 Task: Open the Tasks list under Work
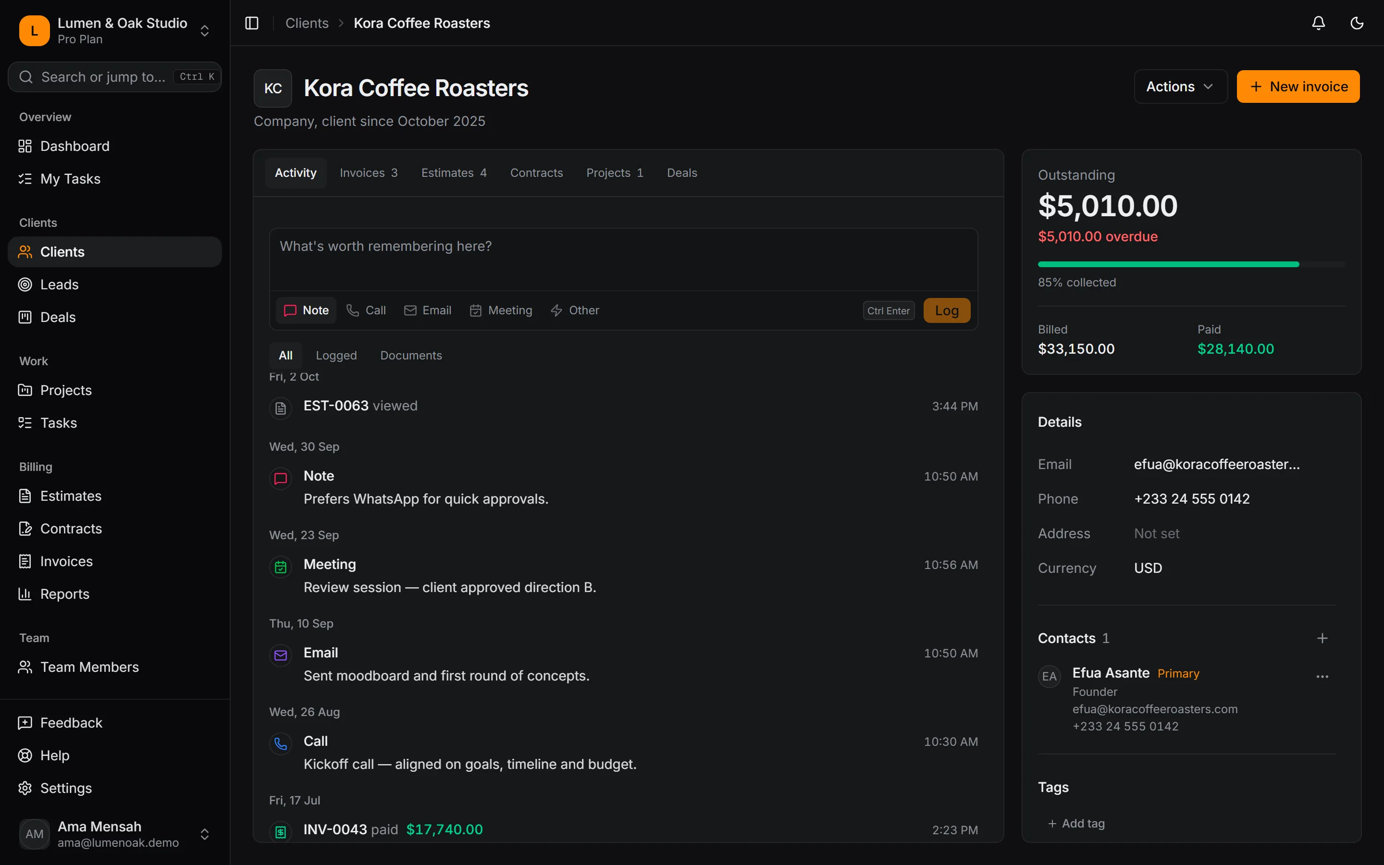[114, 423]
